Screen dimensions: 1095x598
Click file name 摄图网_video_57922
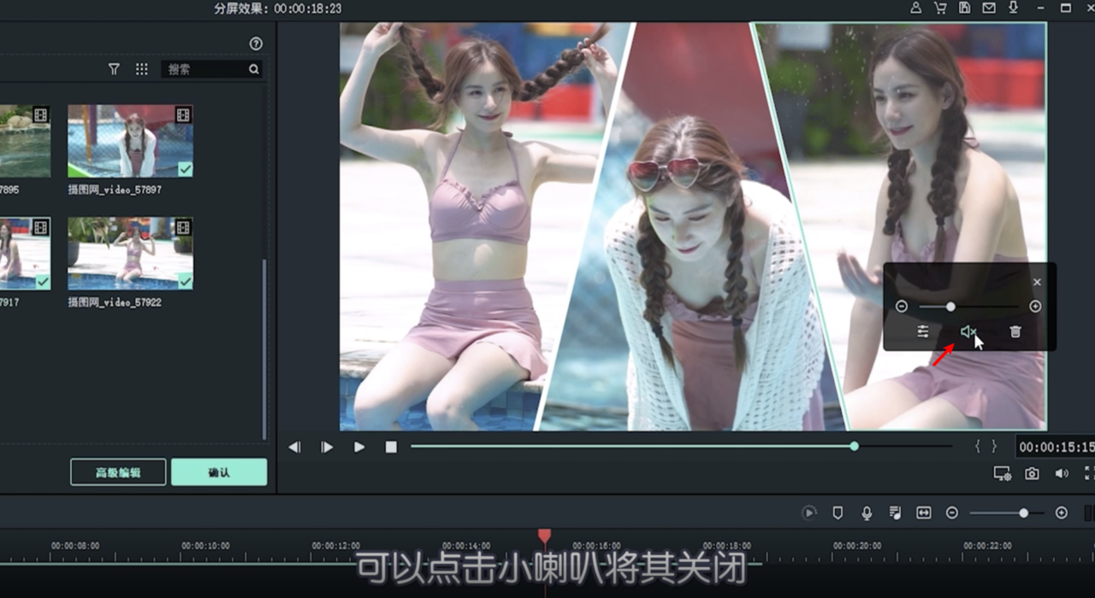(x=115, y=302)
